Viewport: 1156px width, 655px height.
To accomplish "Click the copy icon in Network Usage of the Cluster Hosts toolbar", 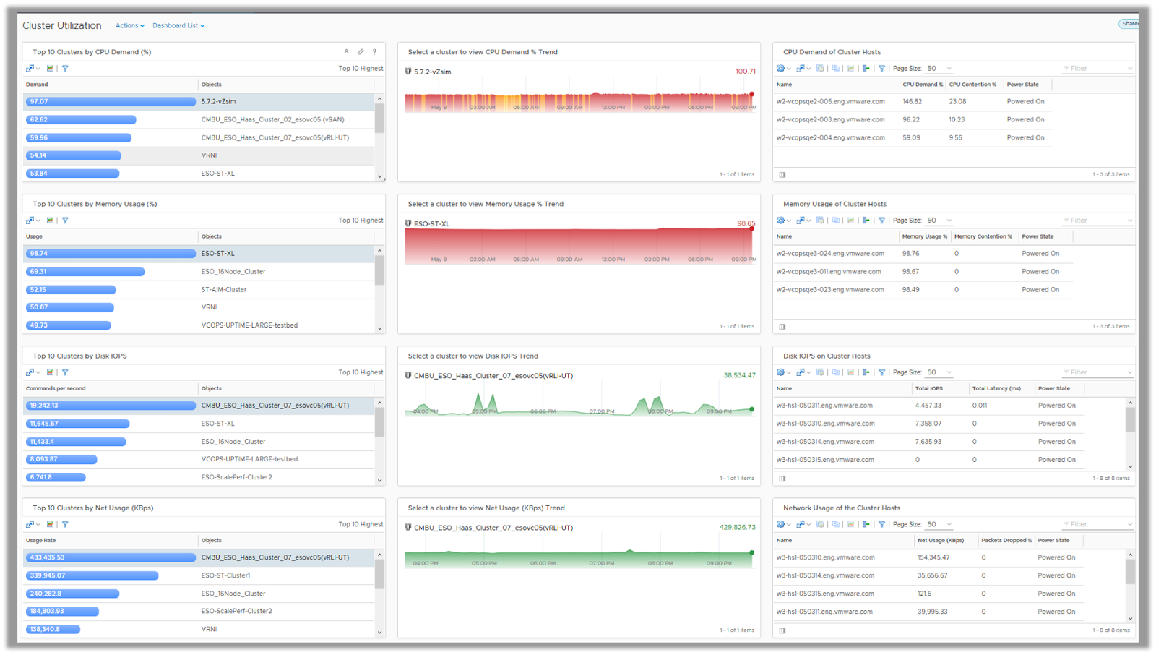I will (837, 523).
